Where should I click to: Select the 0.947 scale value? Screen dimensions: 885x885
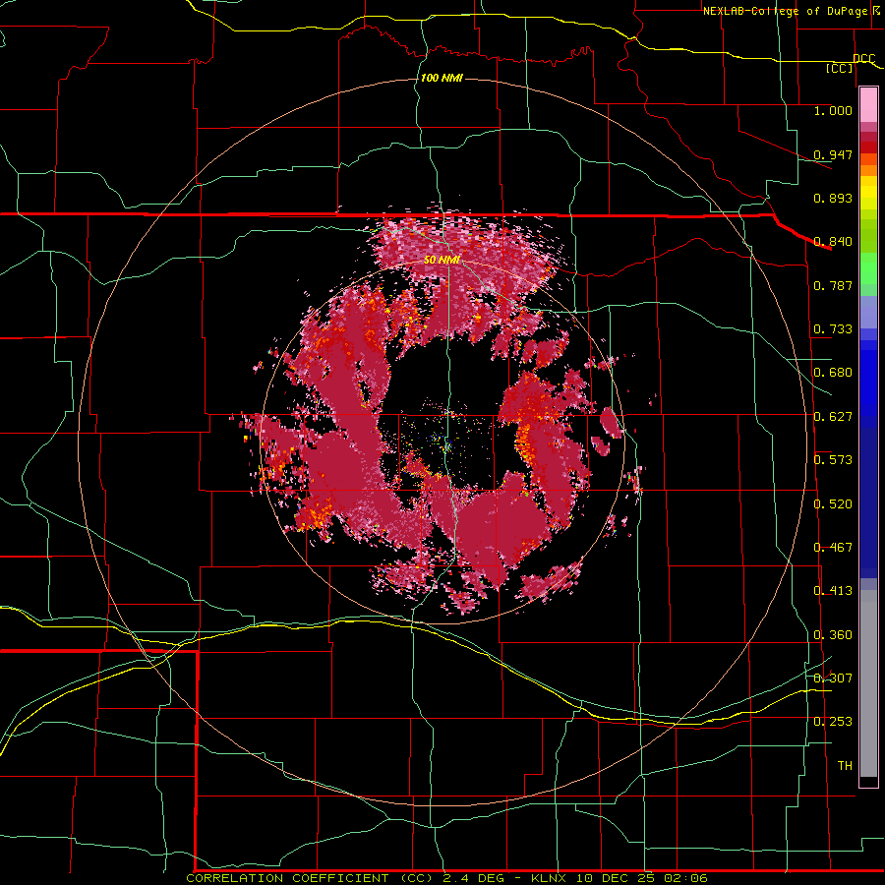[x=833, y=154]
